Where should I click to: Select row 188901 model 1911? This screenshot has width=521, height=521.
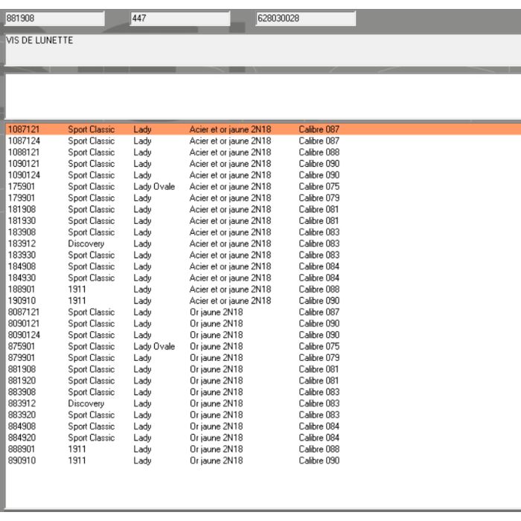[x=263, y=289]
